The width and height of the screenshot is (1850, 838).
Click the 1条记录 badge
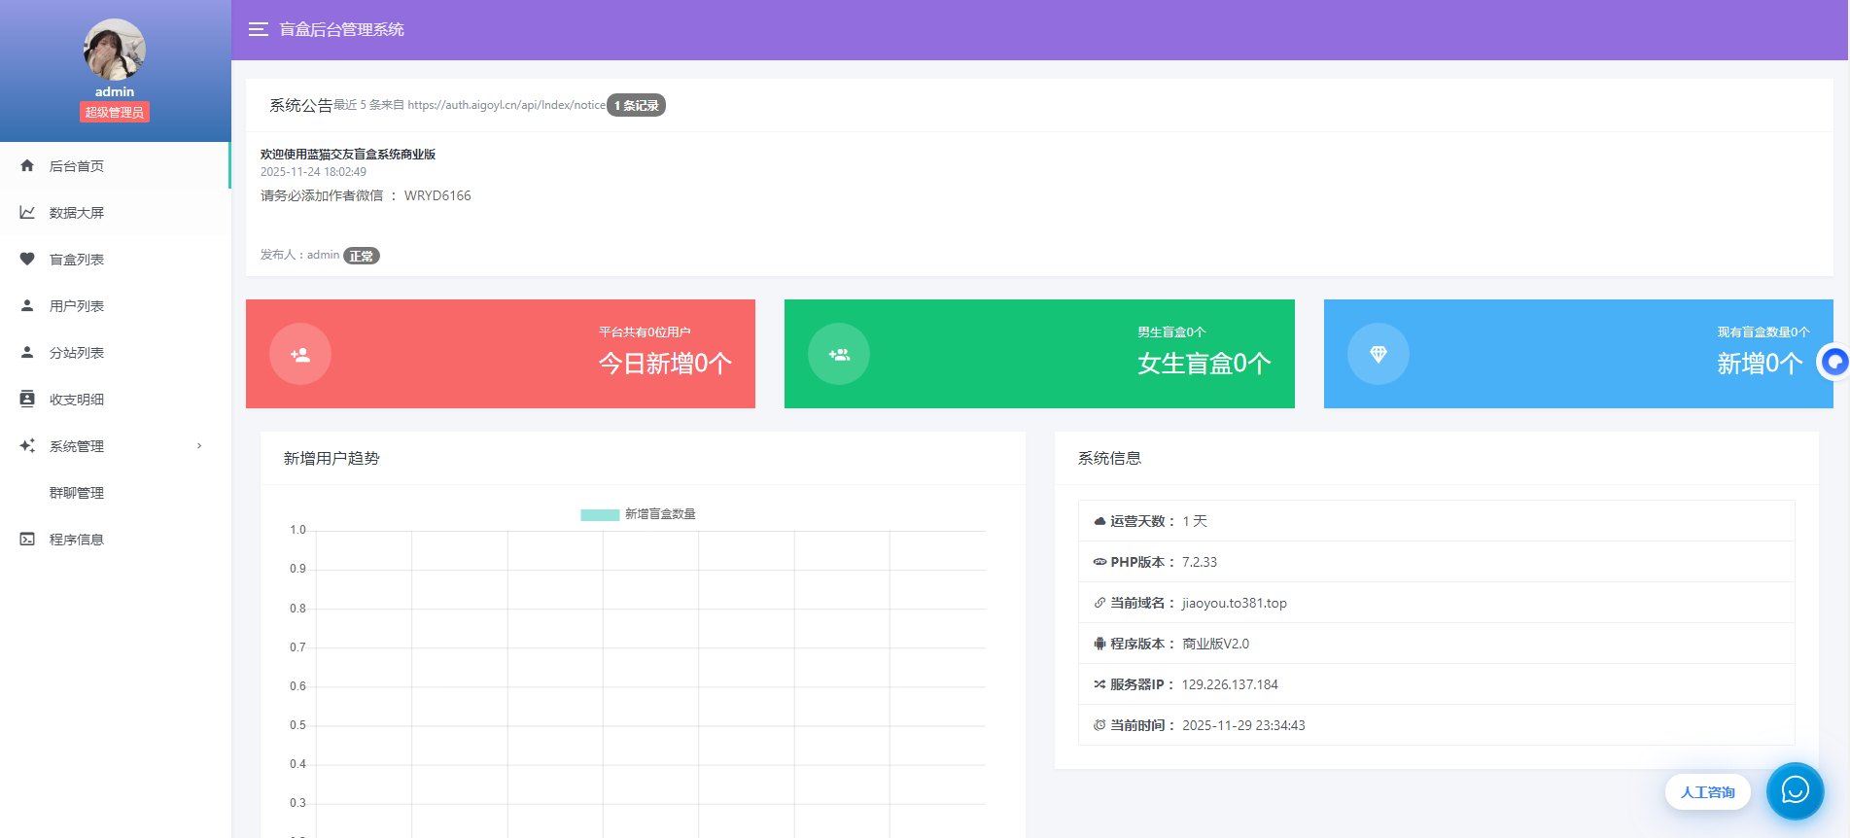(x=636, y=105)
